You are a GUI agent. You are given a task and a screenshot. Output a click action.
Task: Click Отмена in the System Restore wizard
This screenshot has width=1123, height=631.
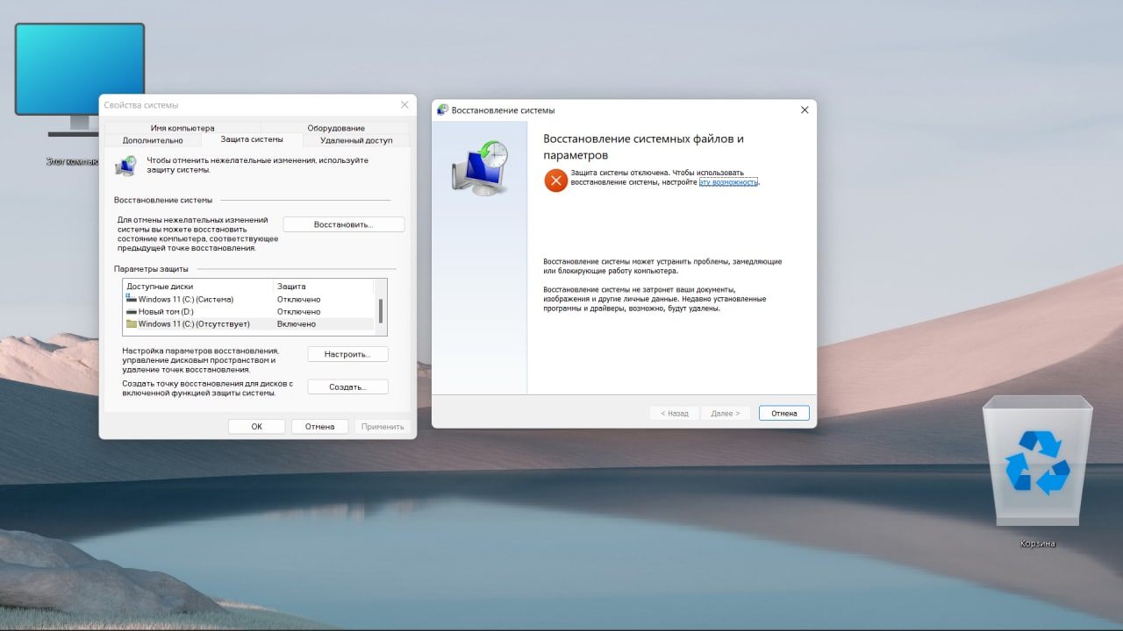[x=783, y=413]
